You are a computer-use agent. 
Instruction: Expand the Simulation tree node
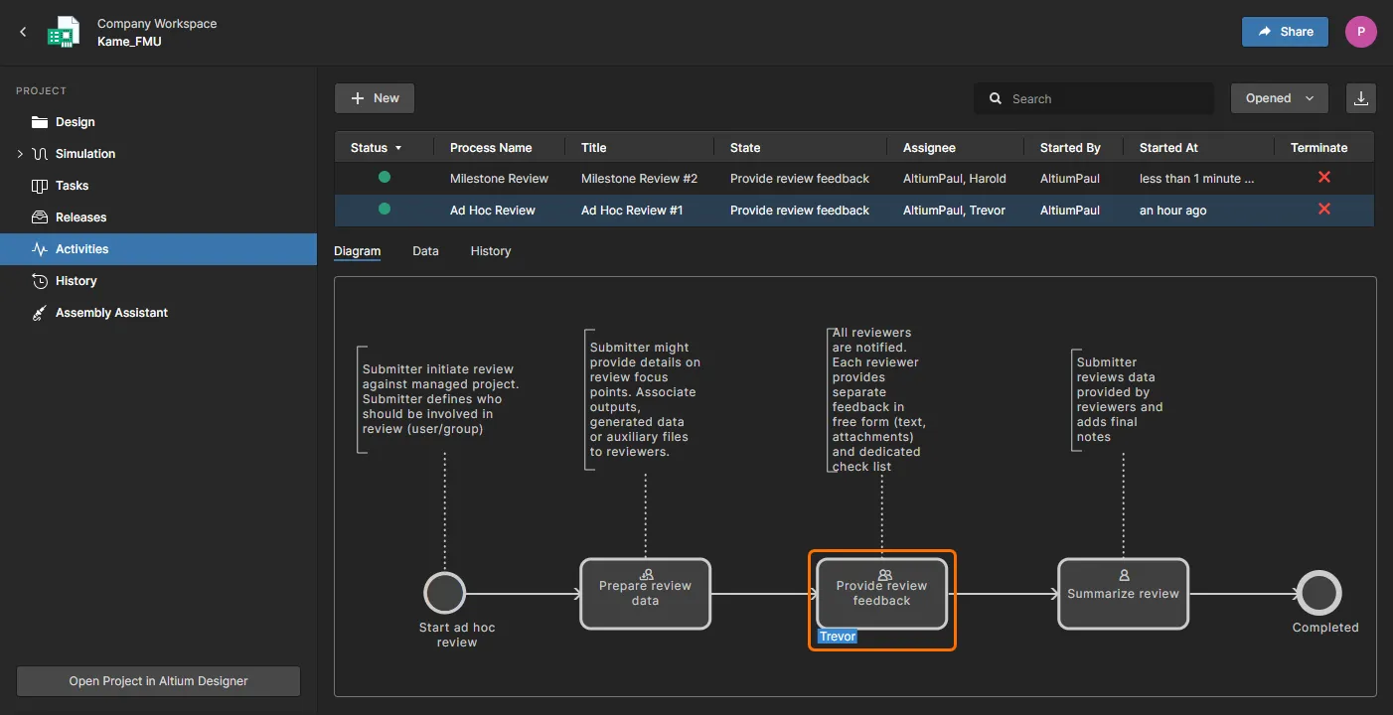[20, 154]
